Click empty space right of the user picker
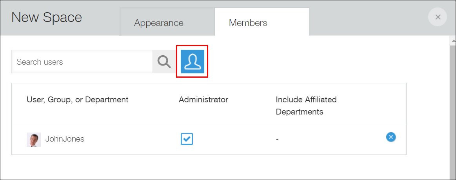 point(314,62)
